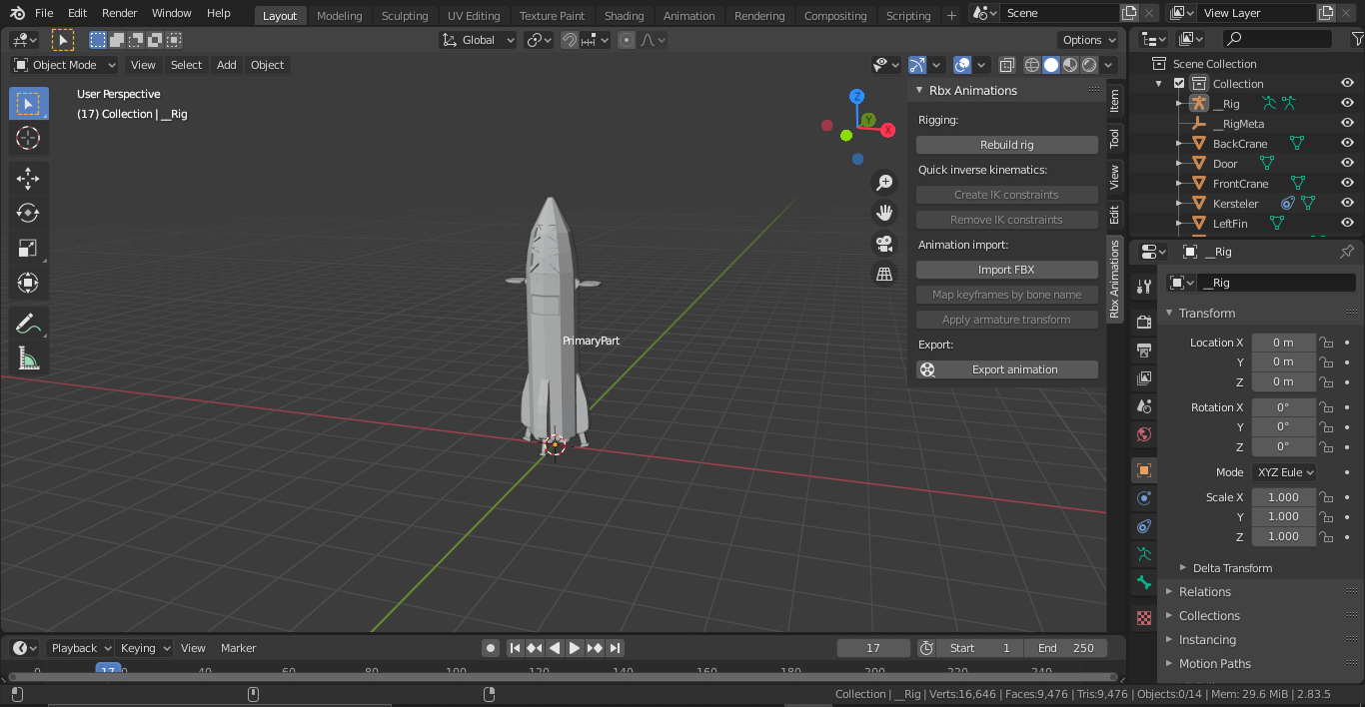Open Global transform orientation dropdown
Image resolution: width=1365 pixels, height=707 pixels.
479,40
